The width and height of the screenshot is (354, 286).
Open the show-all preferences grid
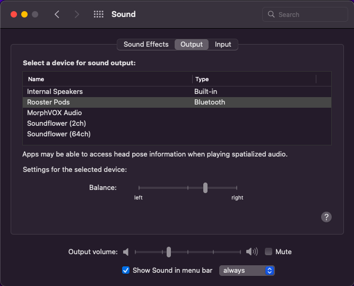[x=98, y=14]
